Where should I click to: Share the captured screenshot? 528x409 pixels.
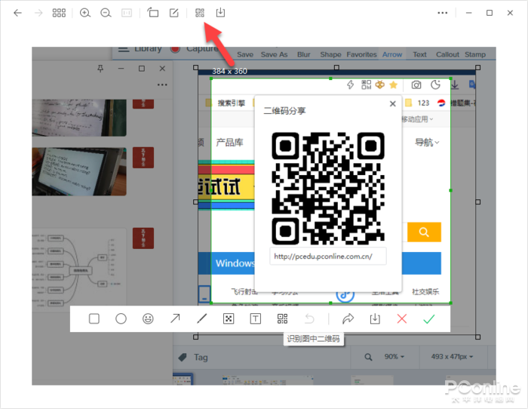348,318
